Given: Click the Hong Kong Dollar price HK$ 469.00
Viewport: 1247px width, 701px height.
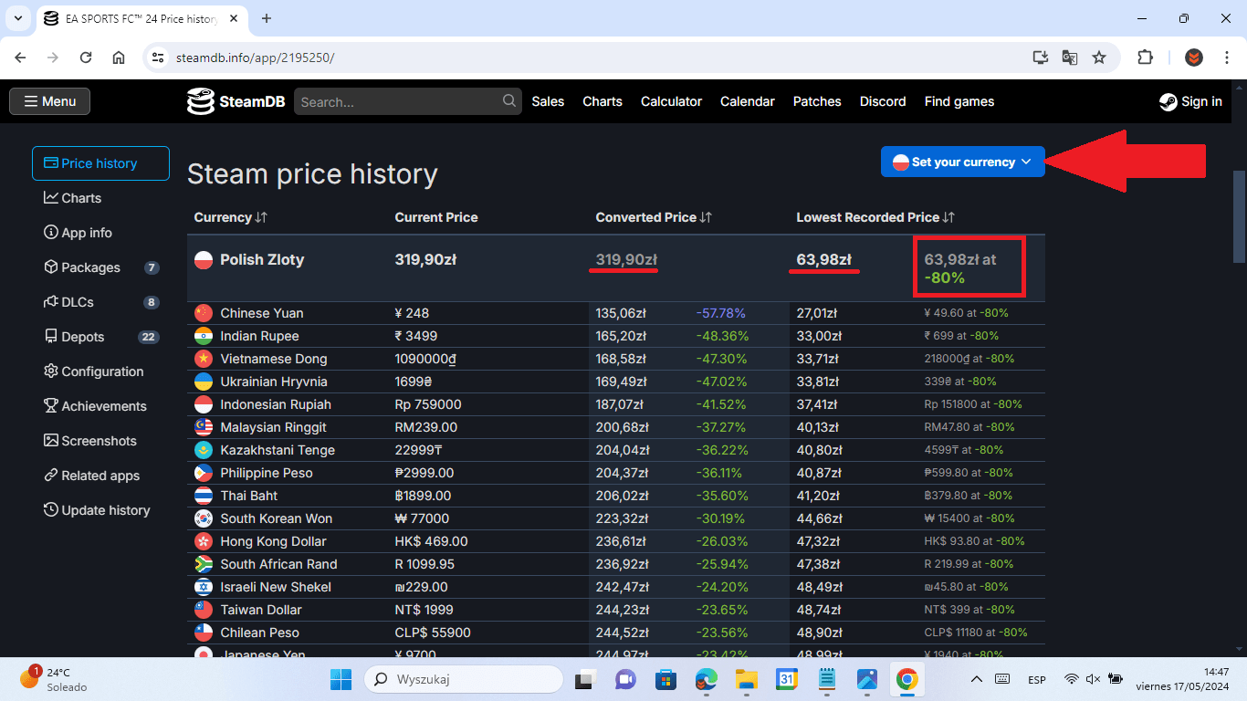Looking at the screenshot, I should click(x=431, y=541).
